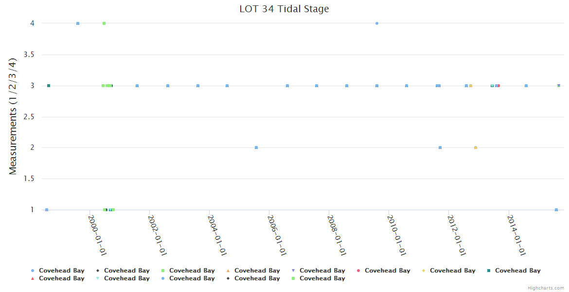The width and height of the screenshot is (569, 292).
Task: Click the purple inverted triangle legend marker
Action: tap(293, 271)
